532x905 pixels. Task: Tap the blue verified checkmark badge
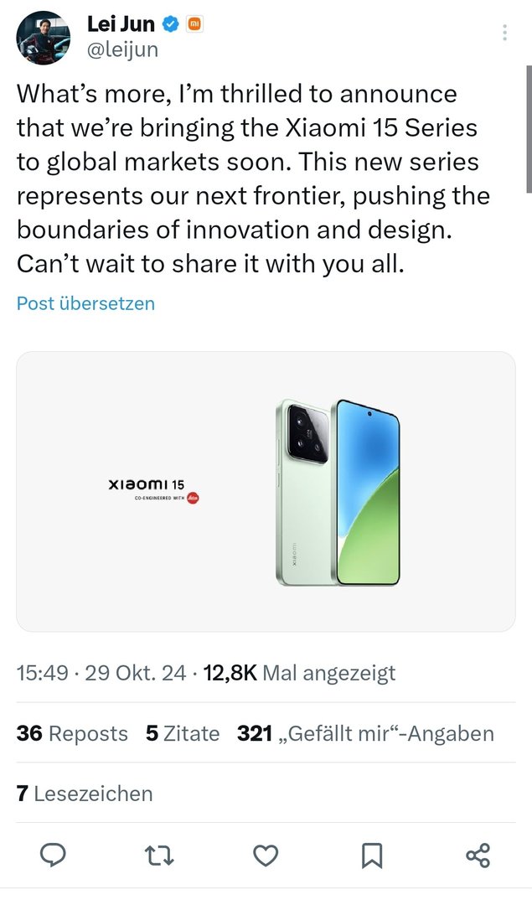point(172,23)
